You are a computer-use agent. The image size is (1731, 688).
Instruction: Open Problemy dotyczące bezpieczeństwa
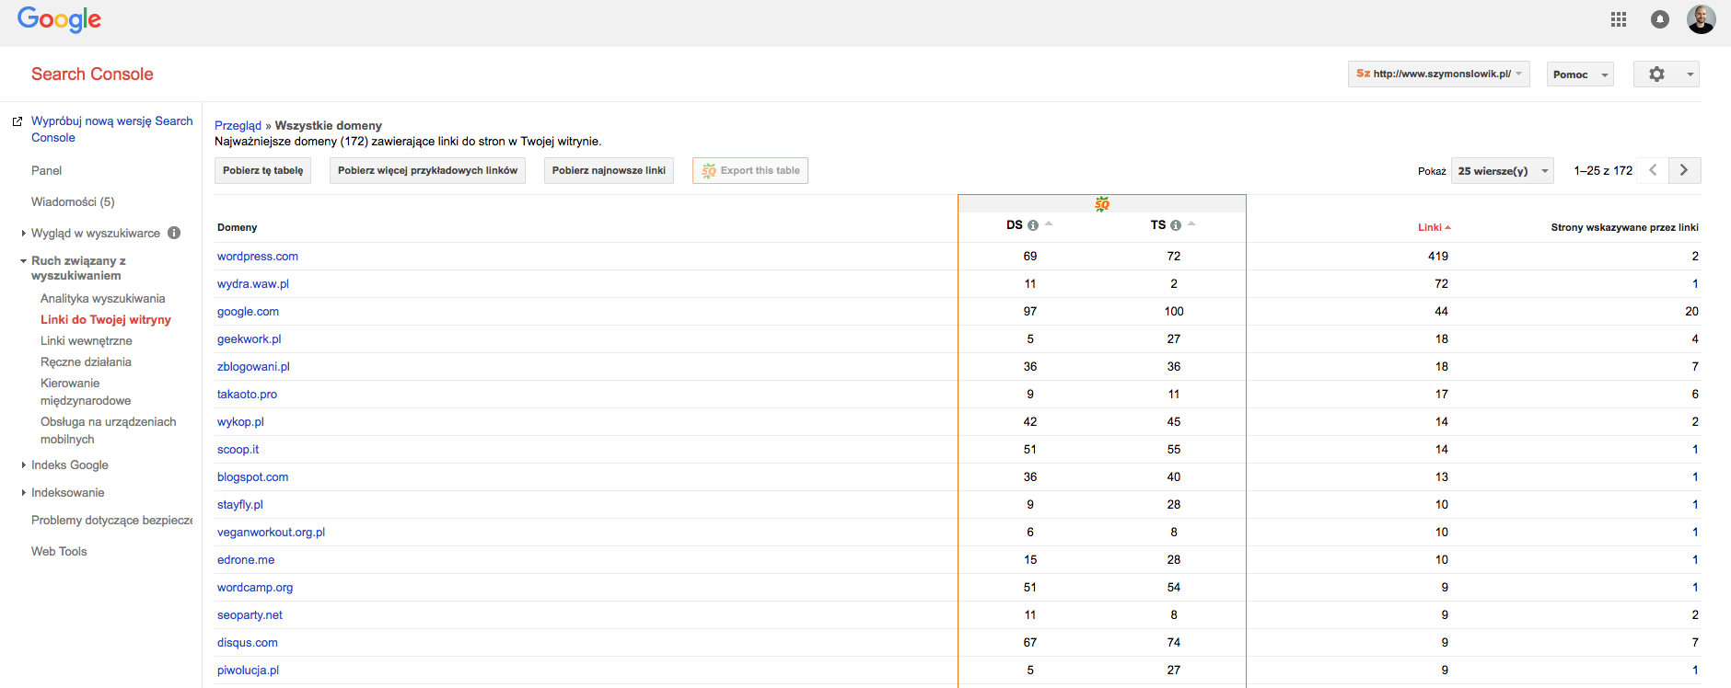point(111,520)
